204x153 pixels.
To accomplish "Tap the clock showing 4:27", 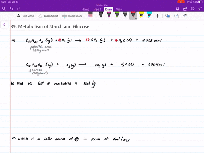I will [3, 2].
